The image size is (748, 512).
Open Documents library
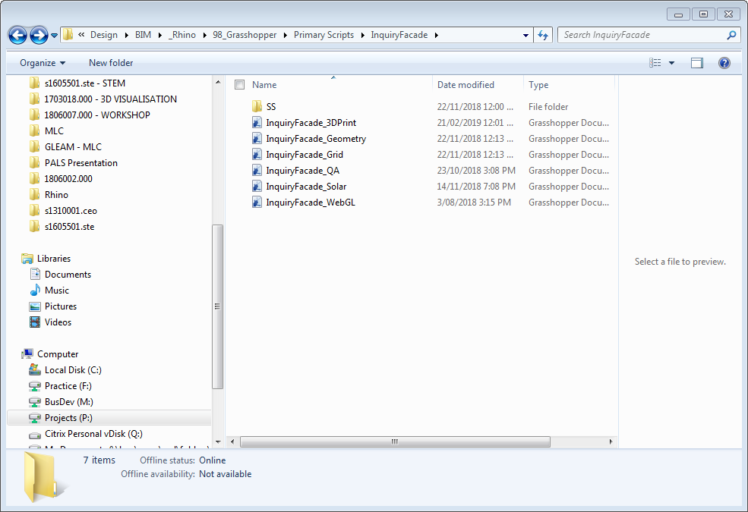point(68,275)
